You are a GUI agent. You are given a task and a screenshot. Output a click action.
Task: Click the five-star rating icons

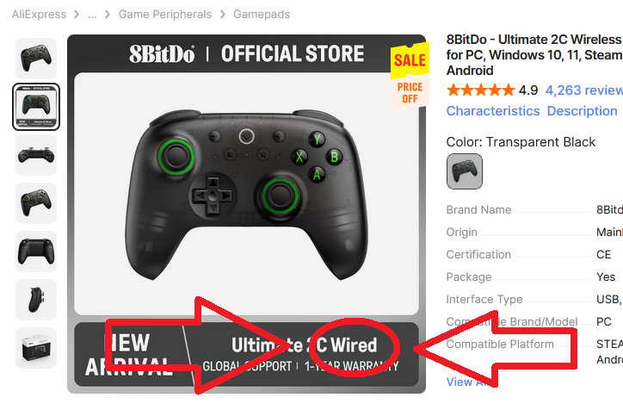coord(481,90)
